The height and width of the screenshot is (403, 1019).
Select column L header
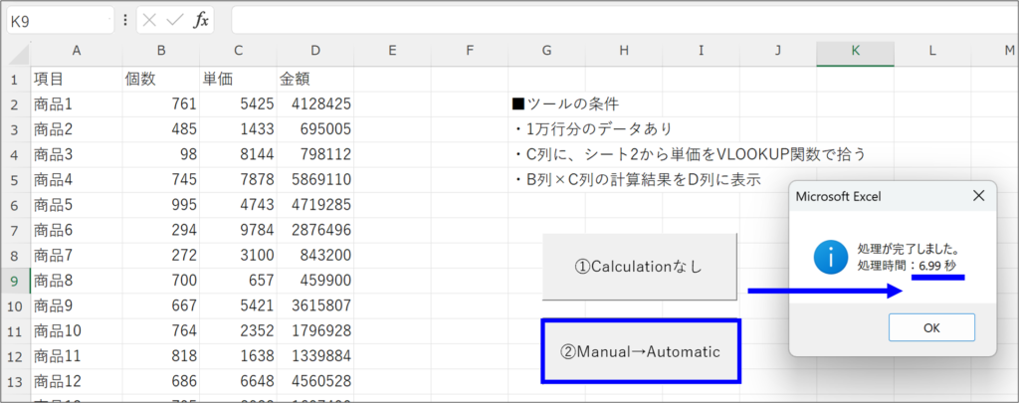pos(932,51)
